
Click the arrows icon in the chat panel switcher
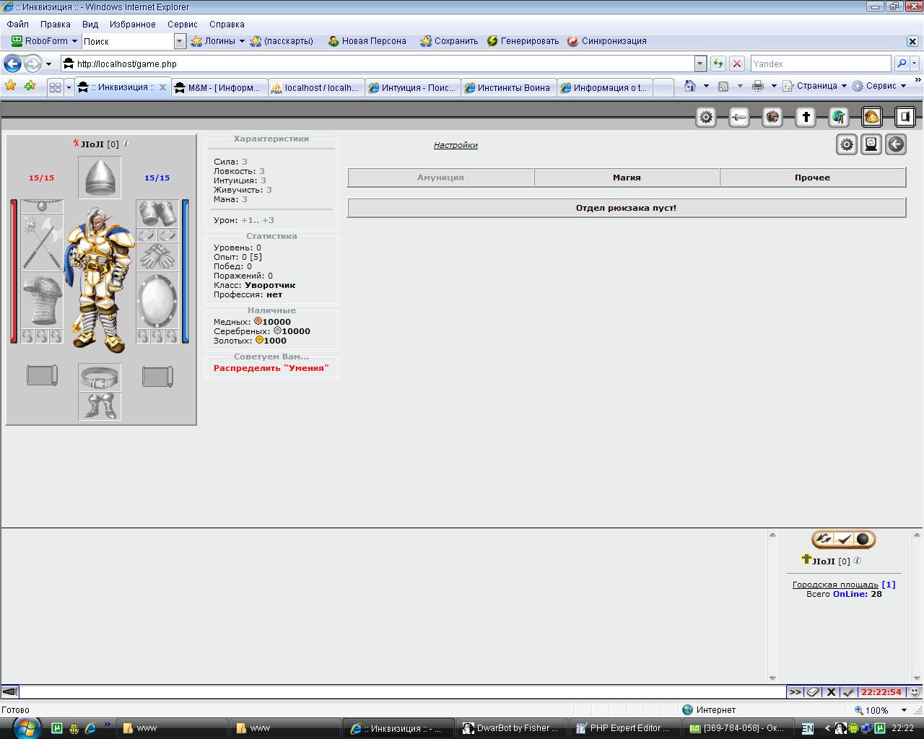coord(824,539)
